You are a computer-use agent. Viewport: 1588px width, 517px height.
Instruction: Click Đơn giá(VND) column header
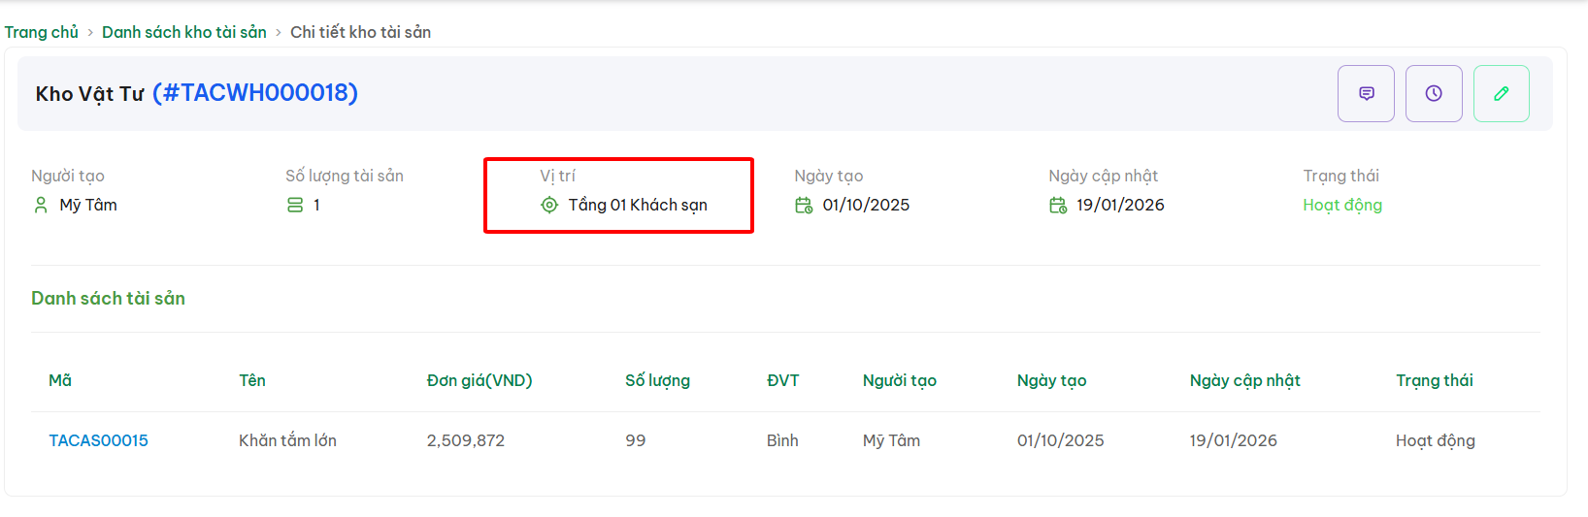click(480, 380)
